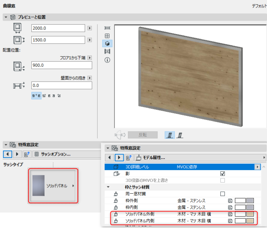
Task: Click the reveal depth field showing 0.0
Action: pos(62,85)
